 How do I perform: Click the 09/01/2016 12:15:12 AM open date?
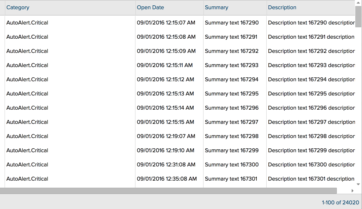pyautogui.click(x=165, y=79)
